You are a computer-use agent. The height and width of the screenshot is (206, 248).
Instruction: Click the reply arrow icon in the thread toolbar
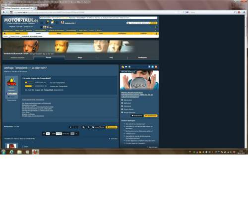coord(83,127)
